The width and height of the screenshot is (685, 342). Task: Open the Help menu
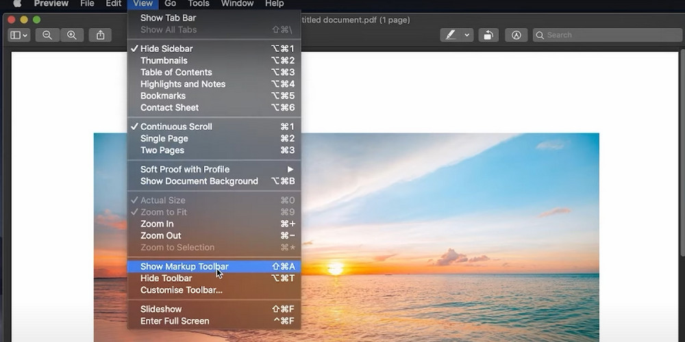pyautogui.click(x=275, y=3)
